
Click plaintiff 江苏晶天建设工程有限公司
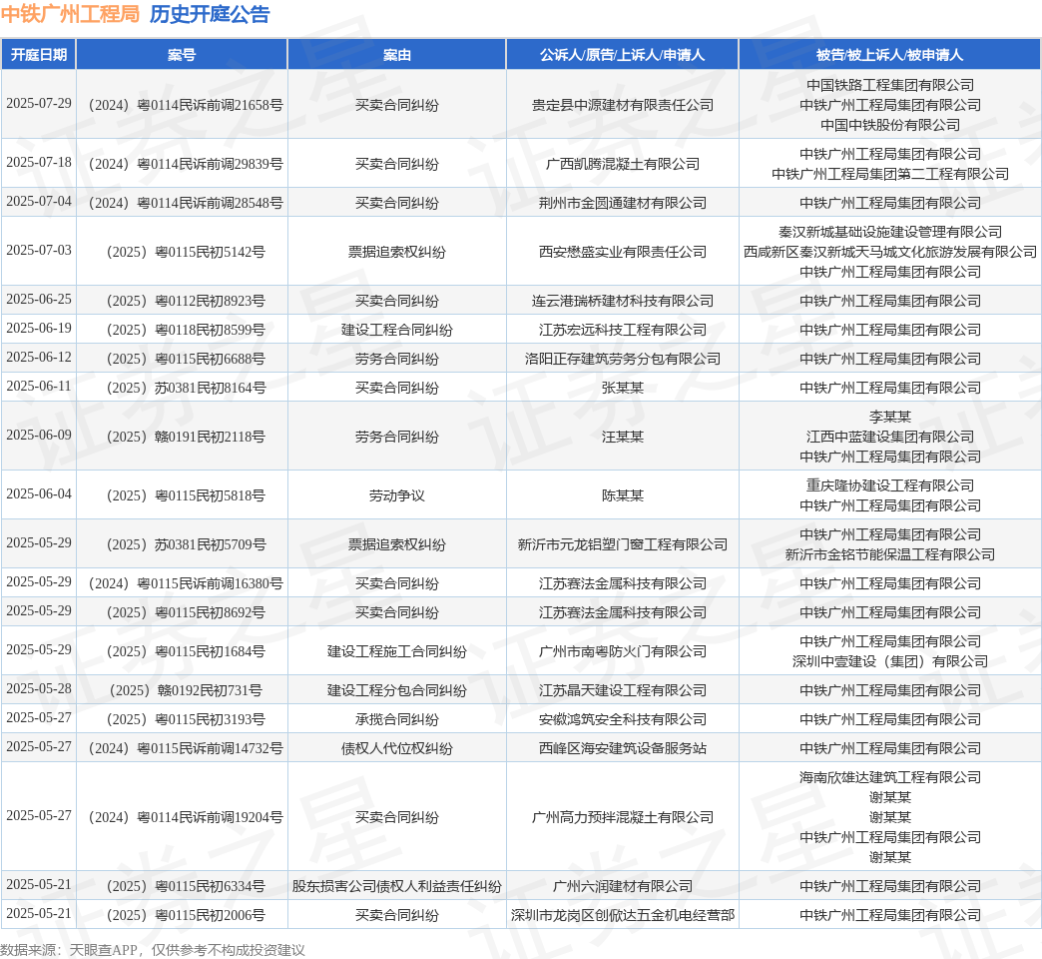tap(622, 690)
